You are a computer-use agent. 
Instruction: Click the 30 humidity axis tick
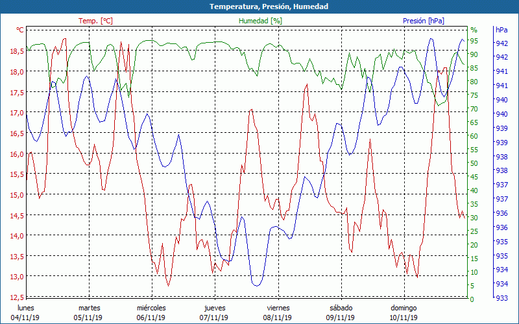(x=474, y=218)
